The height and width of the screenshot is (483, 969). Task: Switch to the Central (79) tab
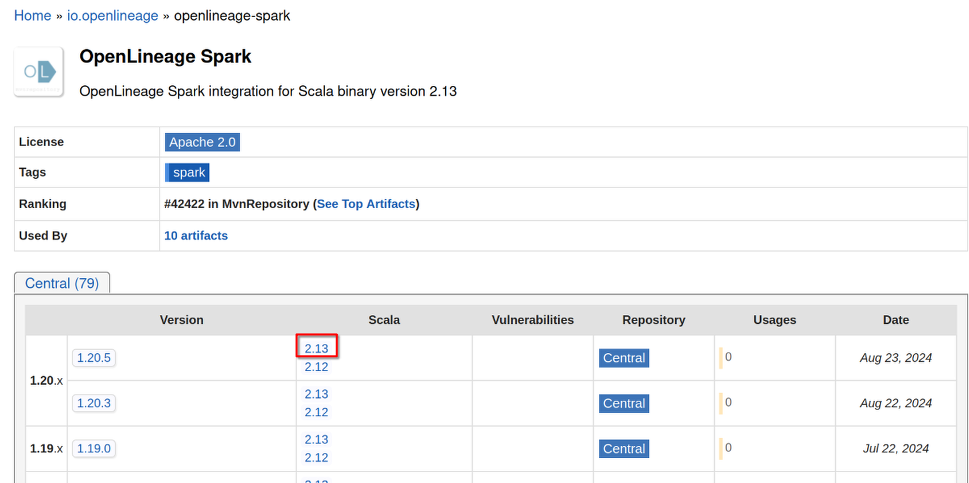pos(62,283)
